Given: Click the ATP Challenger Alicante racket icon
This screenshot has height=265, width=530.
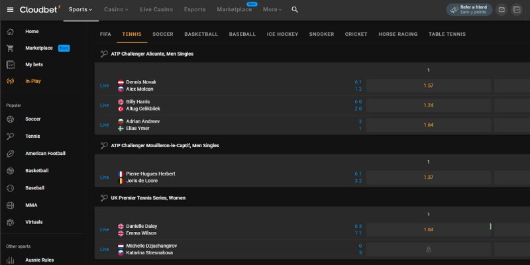Looking at the screenshot, I should click(x=104, y=54).
